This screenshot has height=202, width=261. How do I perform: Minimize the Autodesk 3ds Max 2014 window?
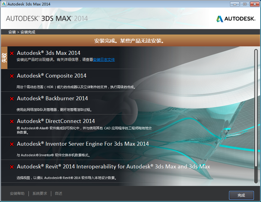(235, 4)
